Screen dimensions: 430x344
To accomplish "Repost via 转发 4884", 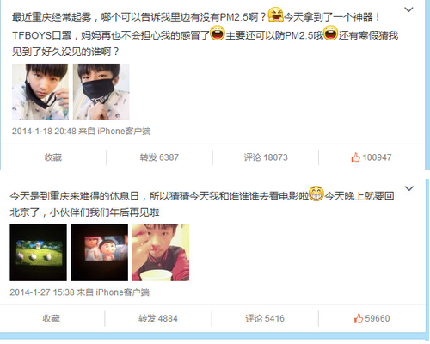I will (x=158, y=318).
